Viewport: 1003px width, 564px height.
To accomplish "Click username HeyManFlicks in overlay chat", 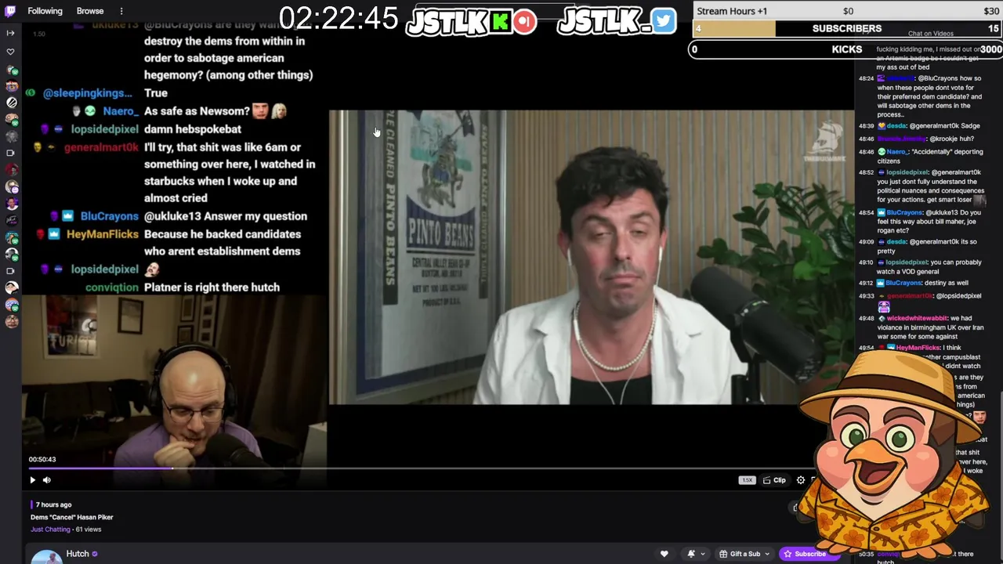I will [103, 234].
